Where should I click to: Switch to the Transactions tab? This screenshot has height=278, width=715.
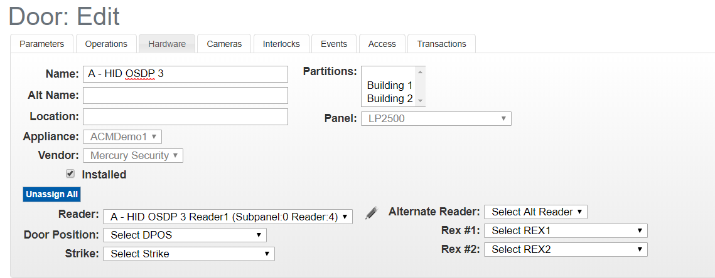[x=441, y=44]
